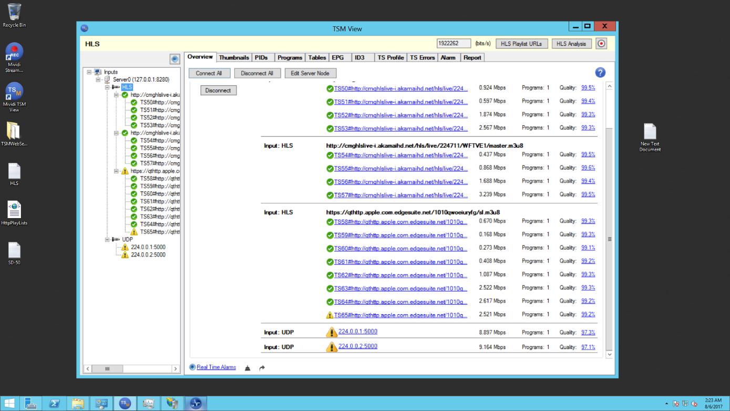
Task: Collapse the UDP node in the tree
Action: pos(108,239)
